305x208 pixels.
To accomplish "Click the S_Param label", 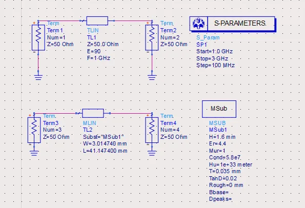I will pos(208,37).
